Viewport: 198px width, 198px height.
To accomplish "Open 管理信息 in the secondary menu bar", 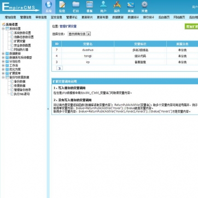I will (26, 18).
